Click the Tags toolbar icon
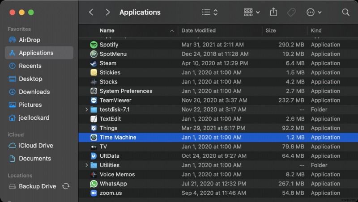Screen dimensions: 358x202 291,12
